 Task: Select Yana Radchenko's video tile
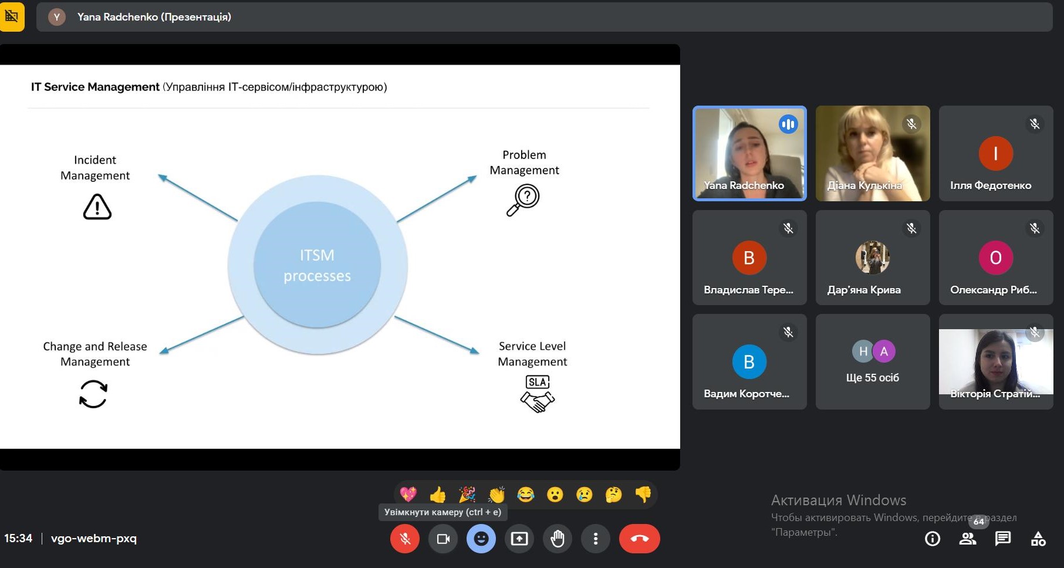(x=749, y=153)
